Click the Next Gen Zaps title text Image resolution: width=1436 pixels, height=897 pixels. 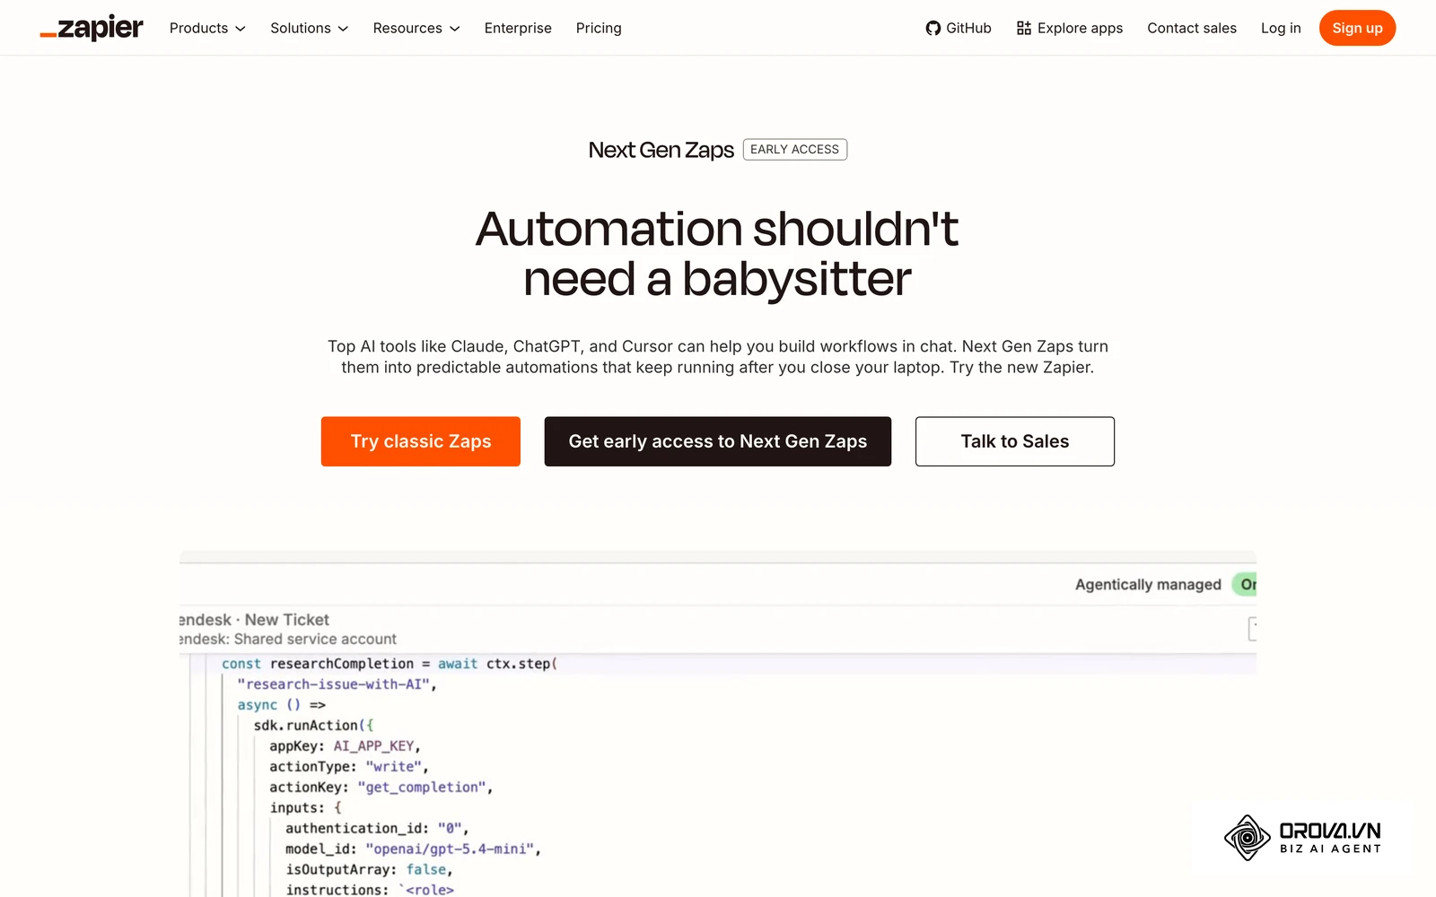click(x=661, y=150)
